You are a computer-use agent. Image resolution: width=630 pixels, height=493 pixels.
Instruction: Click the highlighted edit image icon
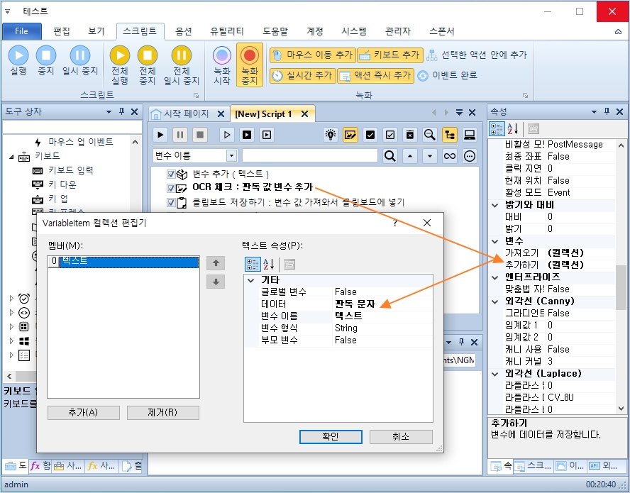[350, 135]
